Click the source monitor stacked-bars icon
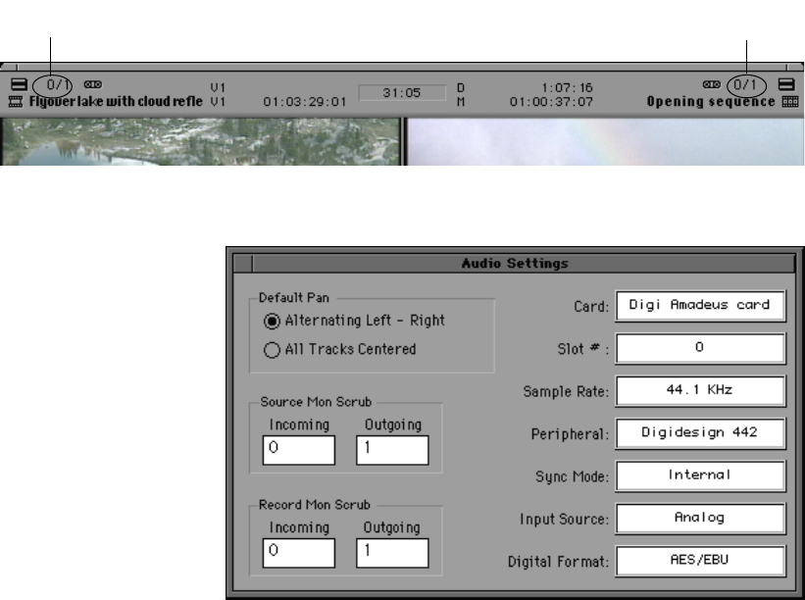805x600 pixels. pos(19,84)
